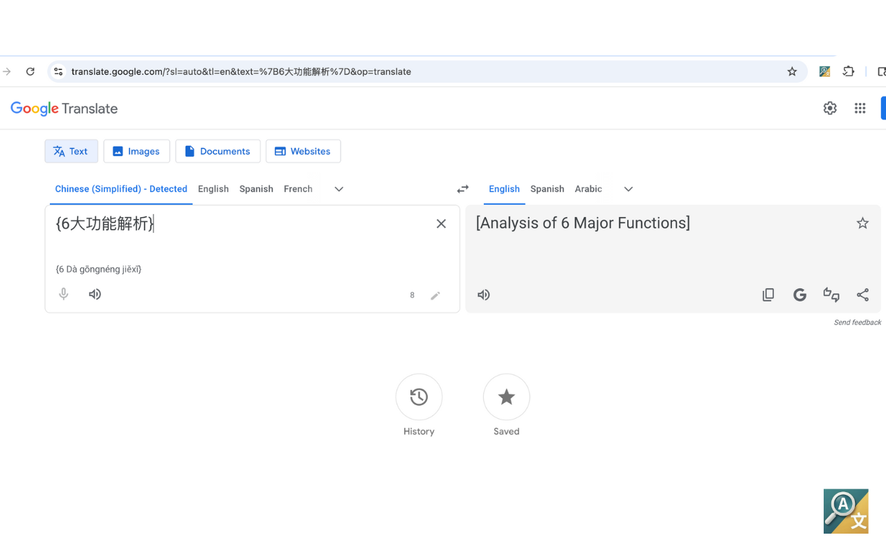
Task: Open translation History
Action: pos(419,397)
